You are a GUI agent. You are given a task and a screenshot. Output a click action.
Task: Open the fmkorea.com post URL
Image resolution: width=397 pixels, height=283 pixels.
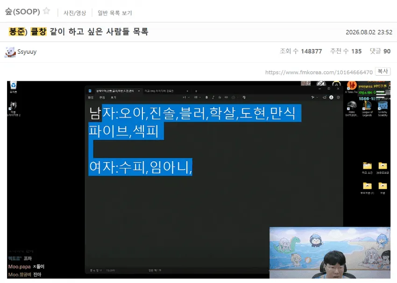[319, 72]
